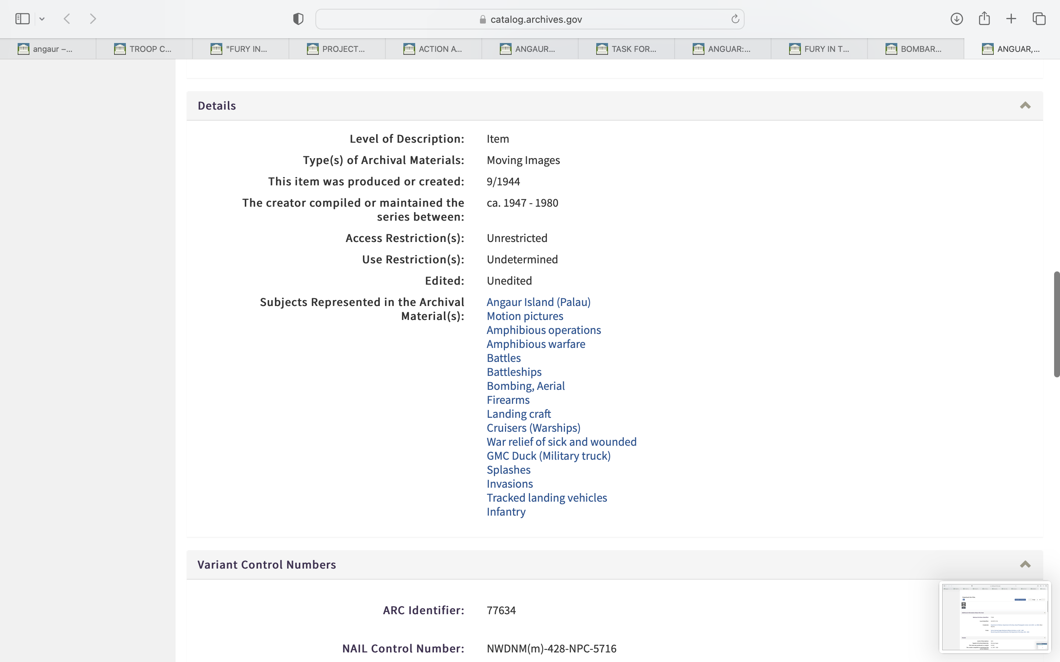The width and height of the screenshot is (1060, 662).
Task: Reload the catalog.archives.gov page
Action: pyautogui.click(x=735, y=19)
